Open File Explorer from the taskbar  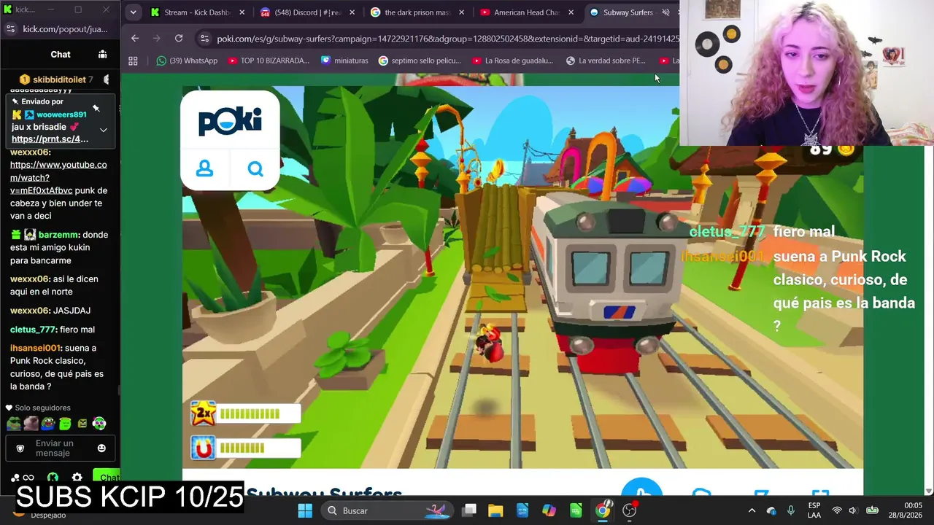tap(495, 510)
